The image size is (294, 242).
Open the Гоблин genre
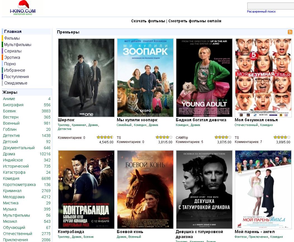tap(10, 129)
